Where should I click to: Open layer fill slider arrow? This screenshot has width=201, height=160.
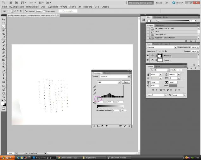[x=198, y=51]
